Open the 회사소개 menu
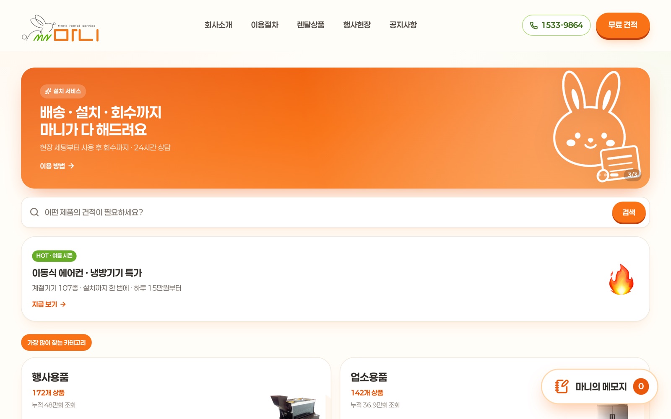Image resolution: width=671 pixels, height=419 pixels. [x=218, y=25]
